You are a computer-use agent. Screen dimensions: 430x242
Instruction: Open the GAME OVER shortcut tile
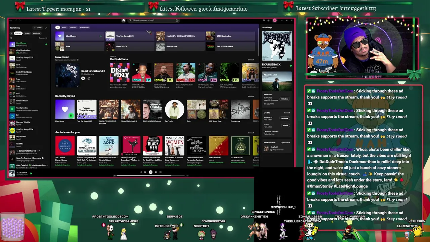pyautogui.click(x=130, y=46)
